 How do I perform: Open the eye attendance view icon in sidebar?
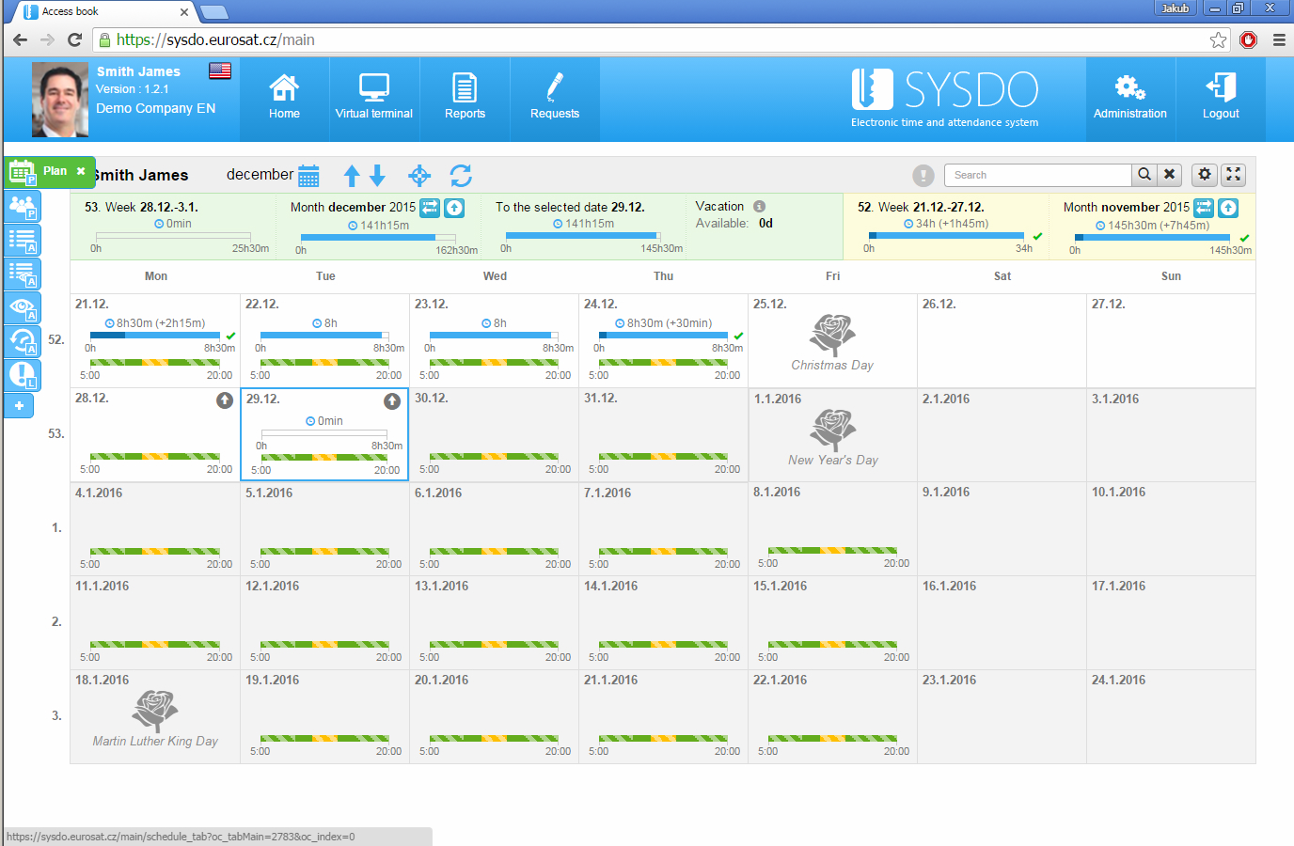click(21, 307)
